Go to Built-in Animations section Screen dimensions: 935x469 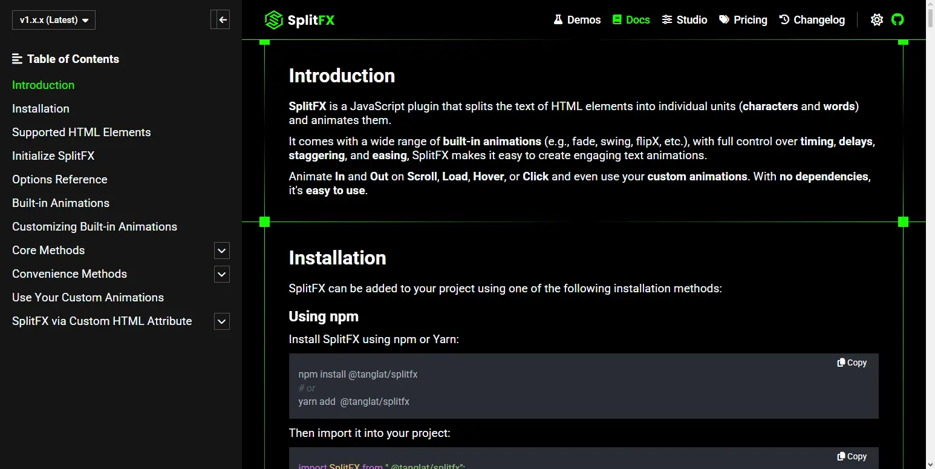pos(60,203)
